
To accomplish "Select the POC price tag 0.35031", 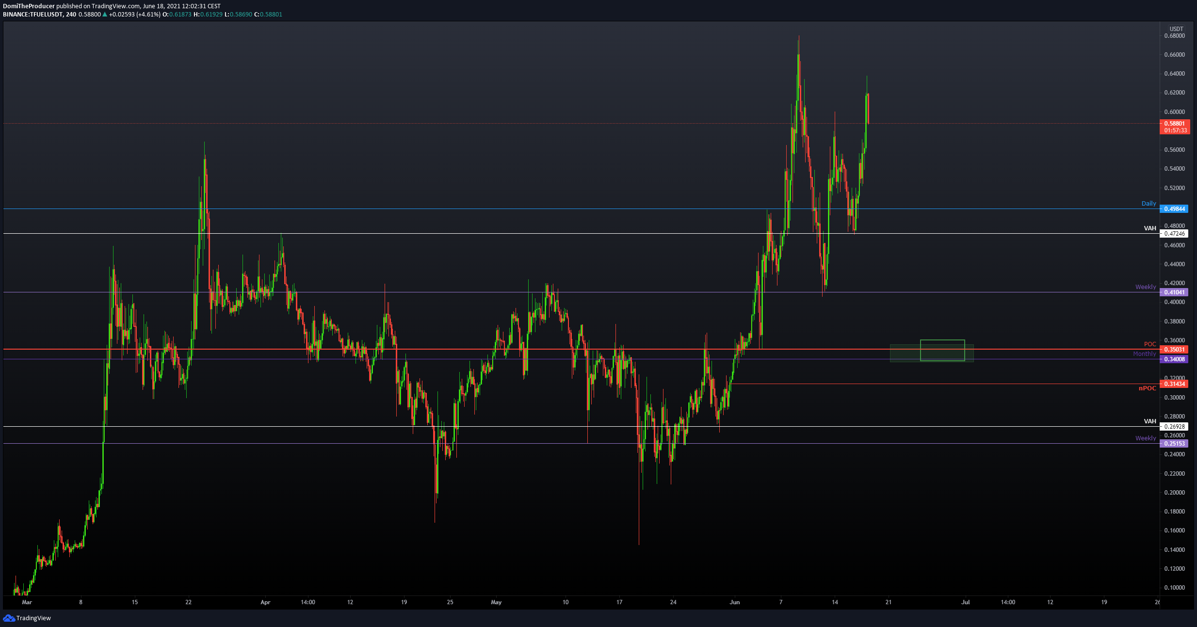I will click(1173, 350).
